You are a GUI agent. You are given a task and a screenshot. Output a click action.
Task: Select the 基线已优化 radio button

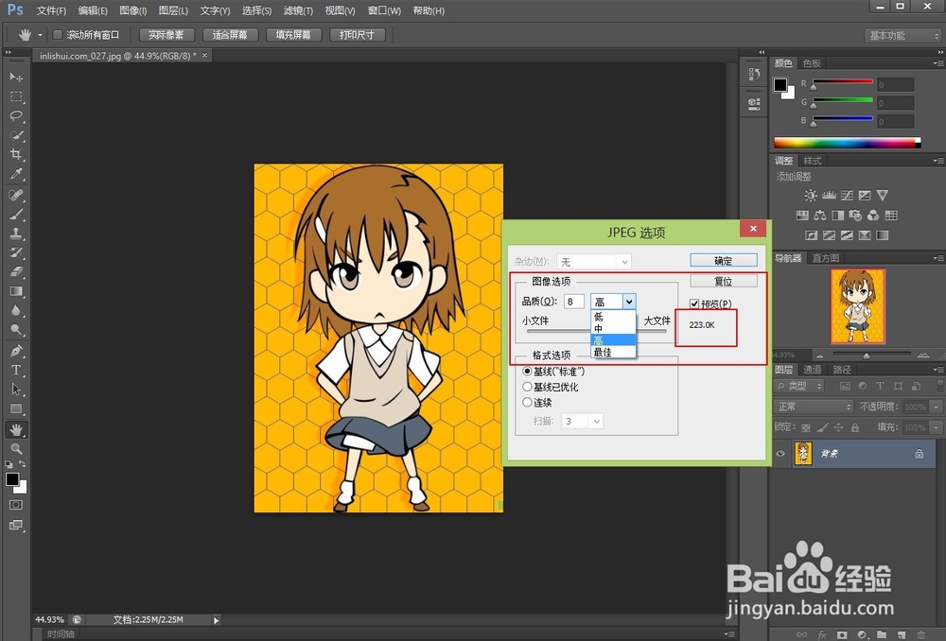528,386
